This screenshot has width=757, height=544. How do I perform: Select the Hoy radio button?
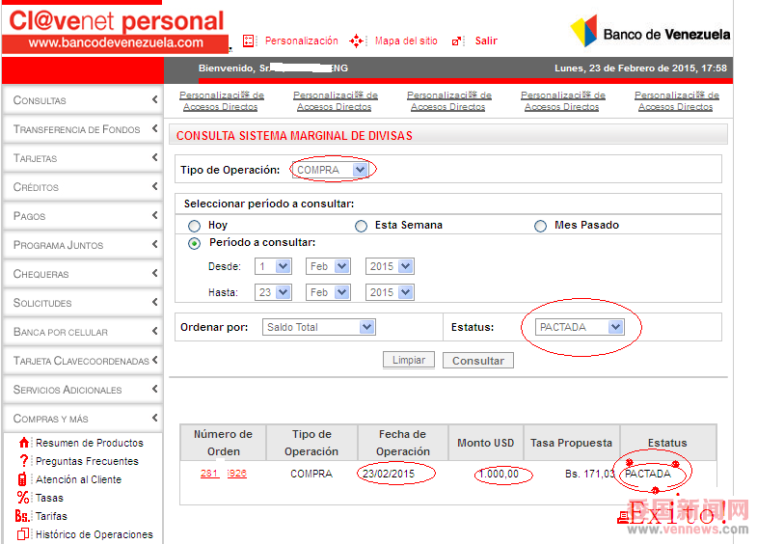tap(194, 226)
